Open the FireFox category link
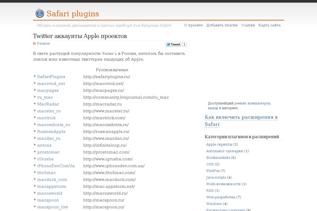This screenshot has width=317, height=211. click(x=213, y=171)
